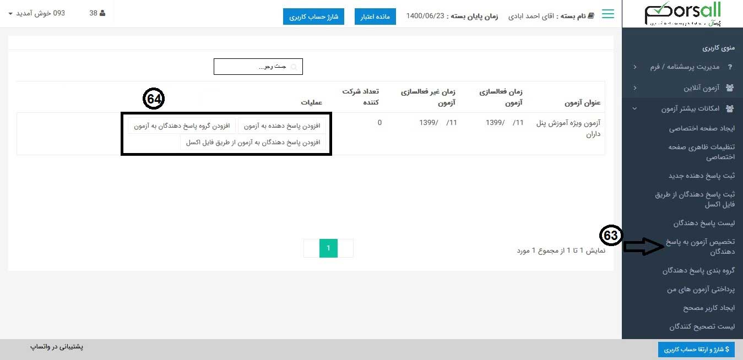Open تنظیمات ظاهری صفحه اختصاصی
Viewport: 743px width, 360px height.
701,152
